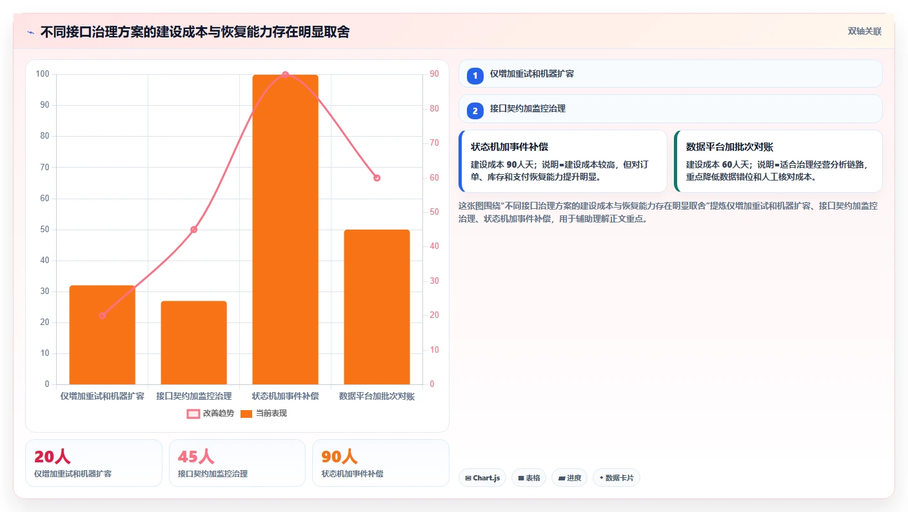908x512 pixels.
Task: Open the 数据平台加批次对账 card
Action: point(778,161)
